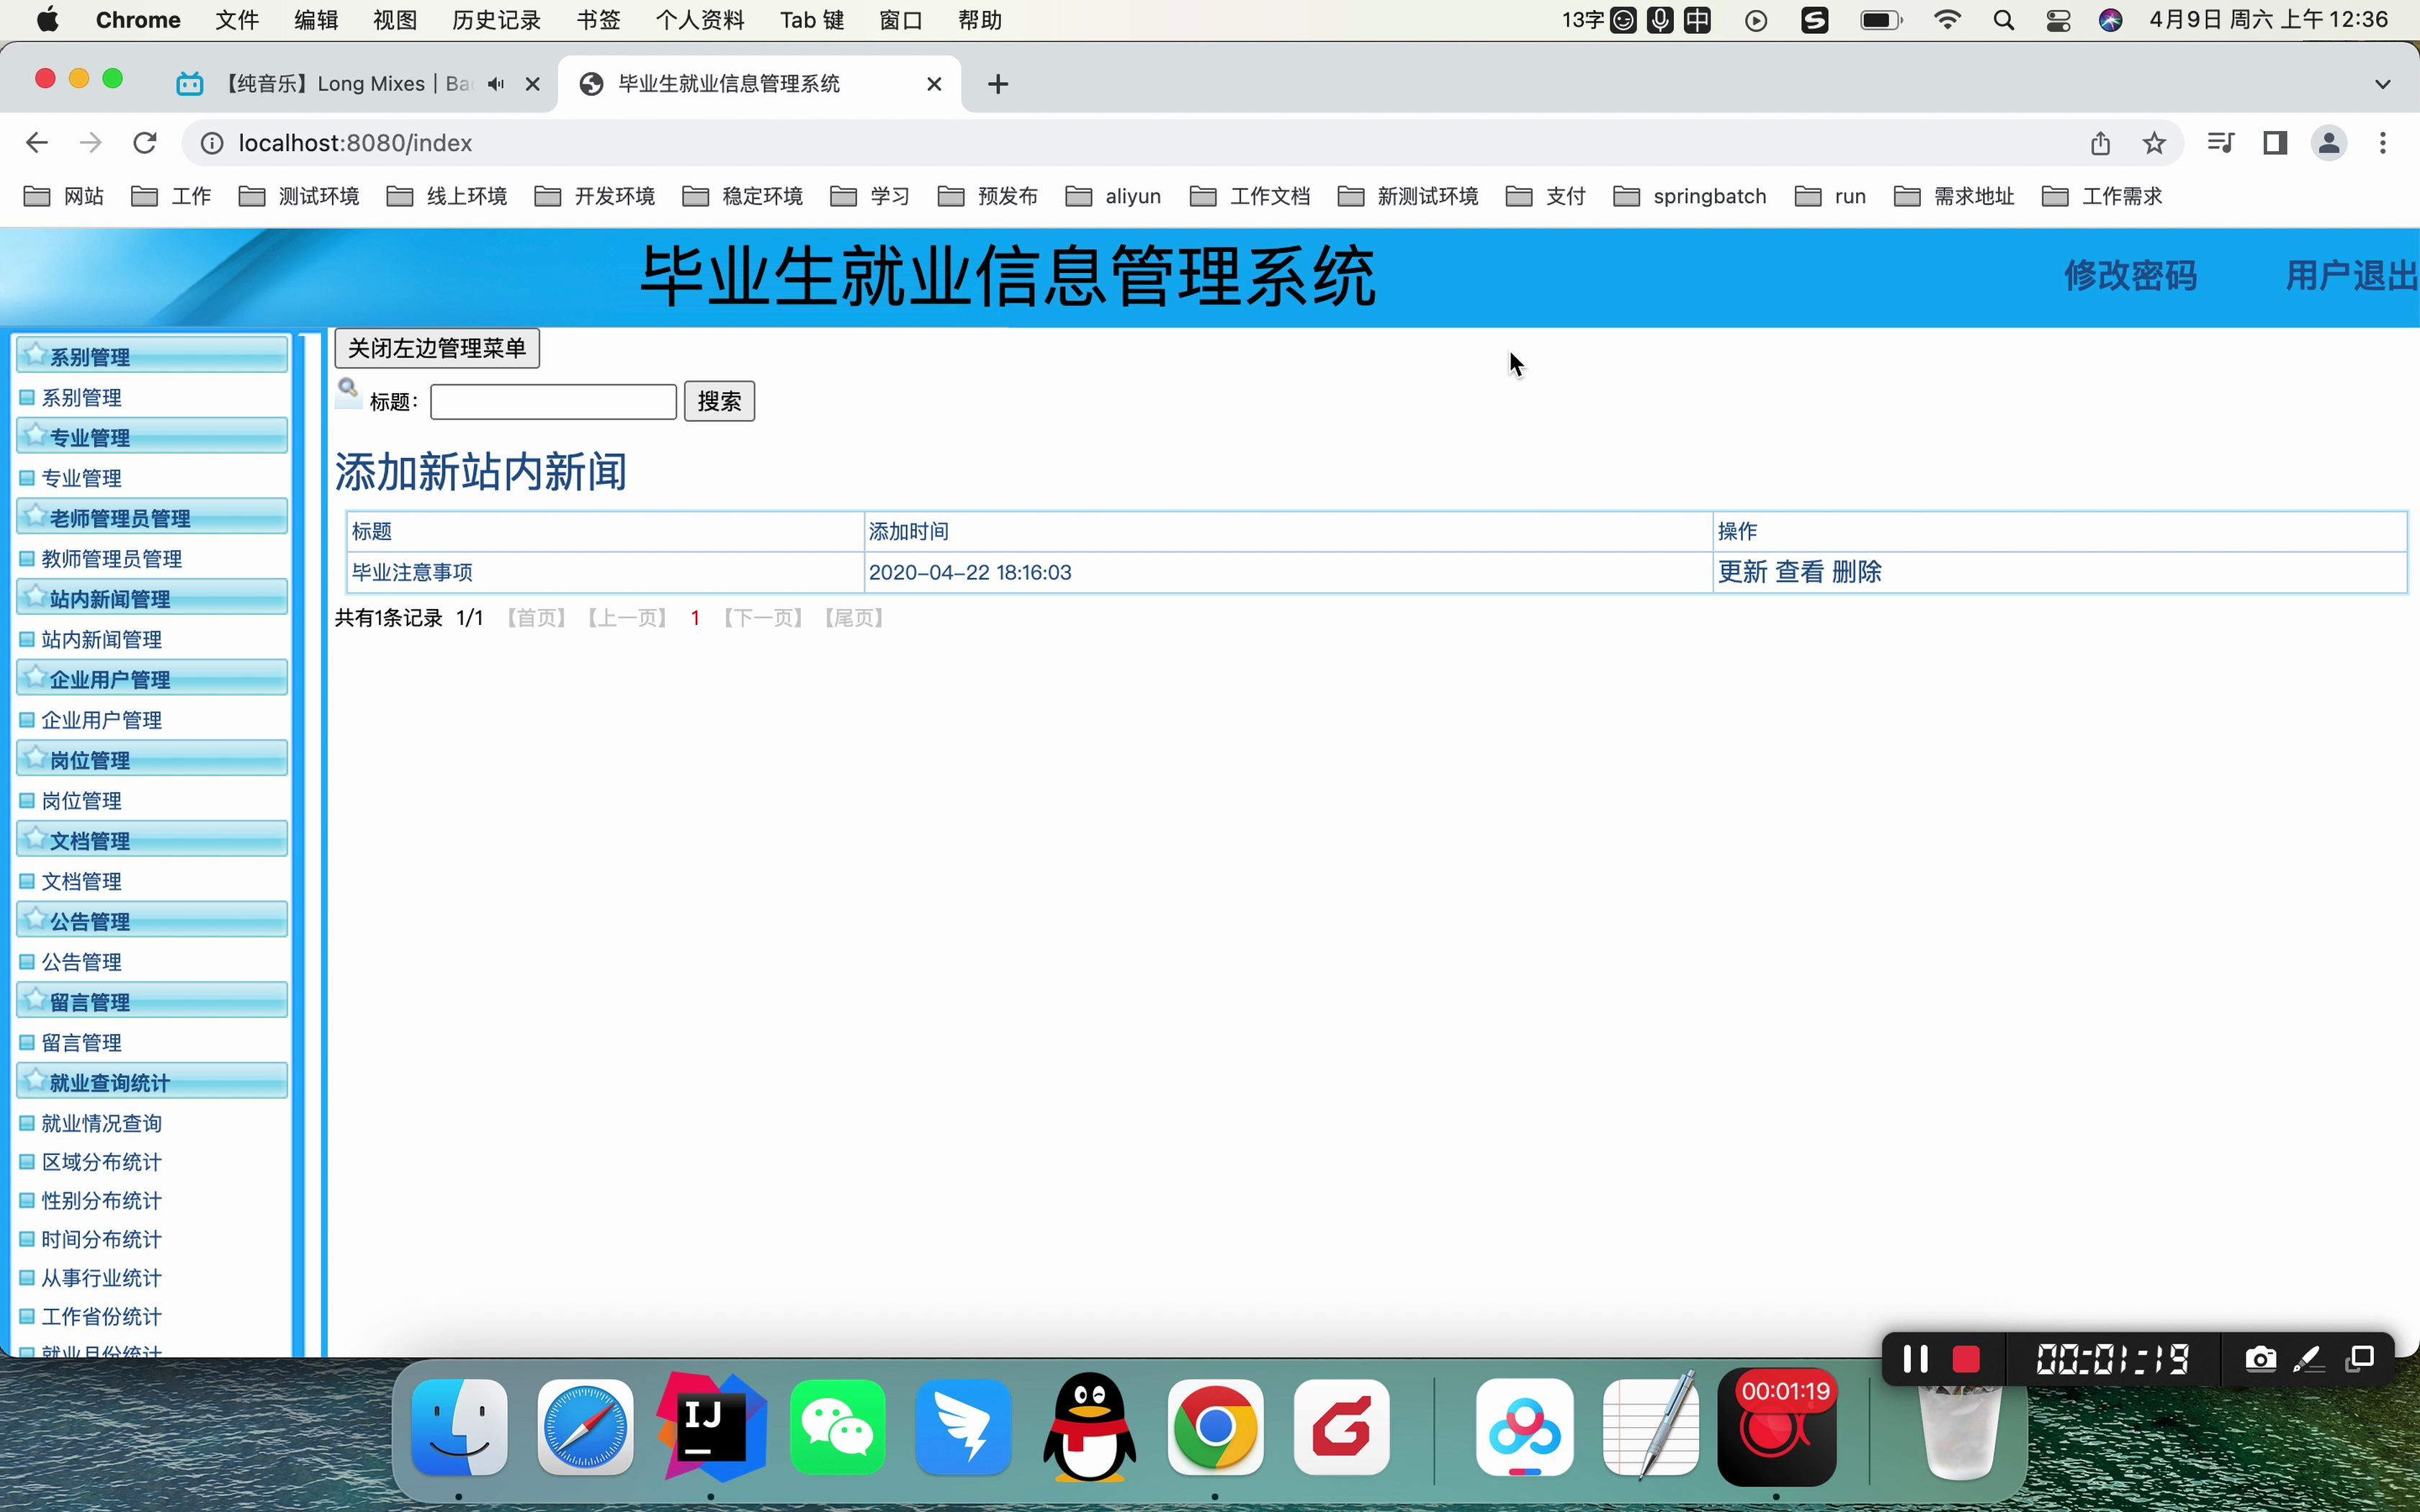The width and height of the screenshot is (2420, 1512).
Task: Click the 搜索 button
Action: (x=719, y=401)
